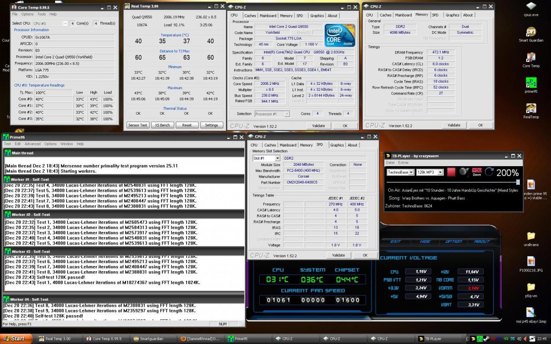
Task: Click the Worker #1 - Self-Test title bar
Action: click(124, 179)
